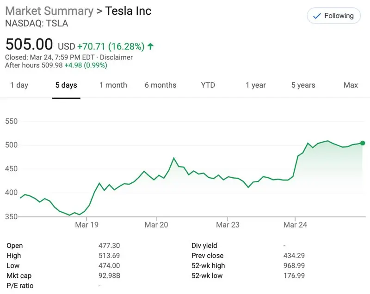Click the latest price dot on the chart
The image size is (370, 294).
pyautogui.click(x=363, y=143)
